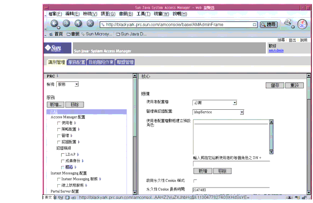The image size is (313, 203).
Task: Reload the page with the Reload icon
Action: click(78, 24)
